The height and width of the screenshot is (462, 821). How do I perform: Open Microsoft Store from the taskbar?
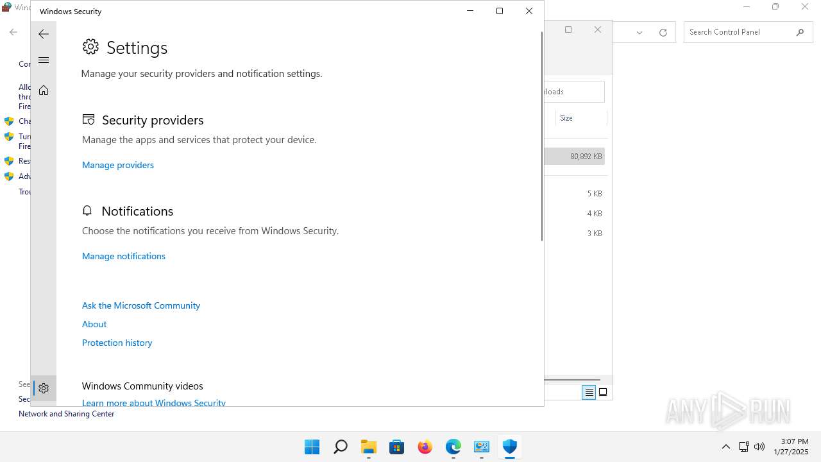coord(397,447)
